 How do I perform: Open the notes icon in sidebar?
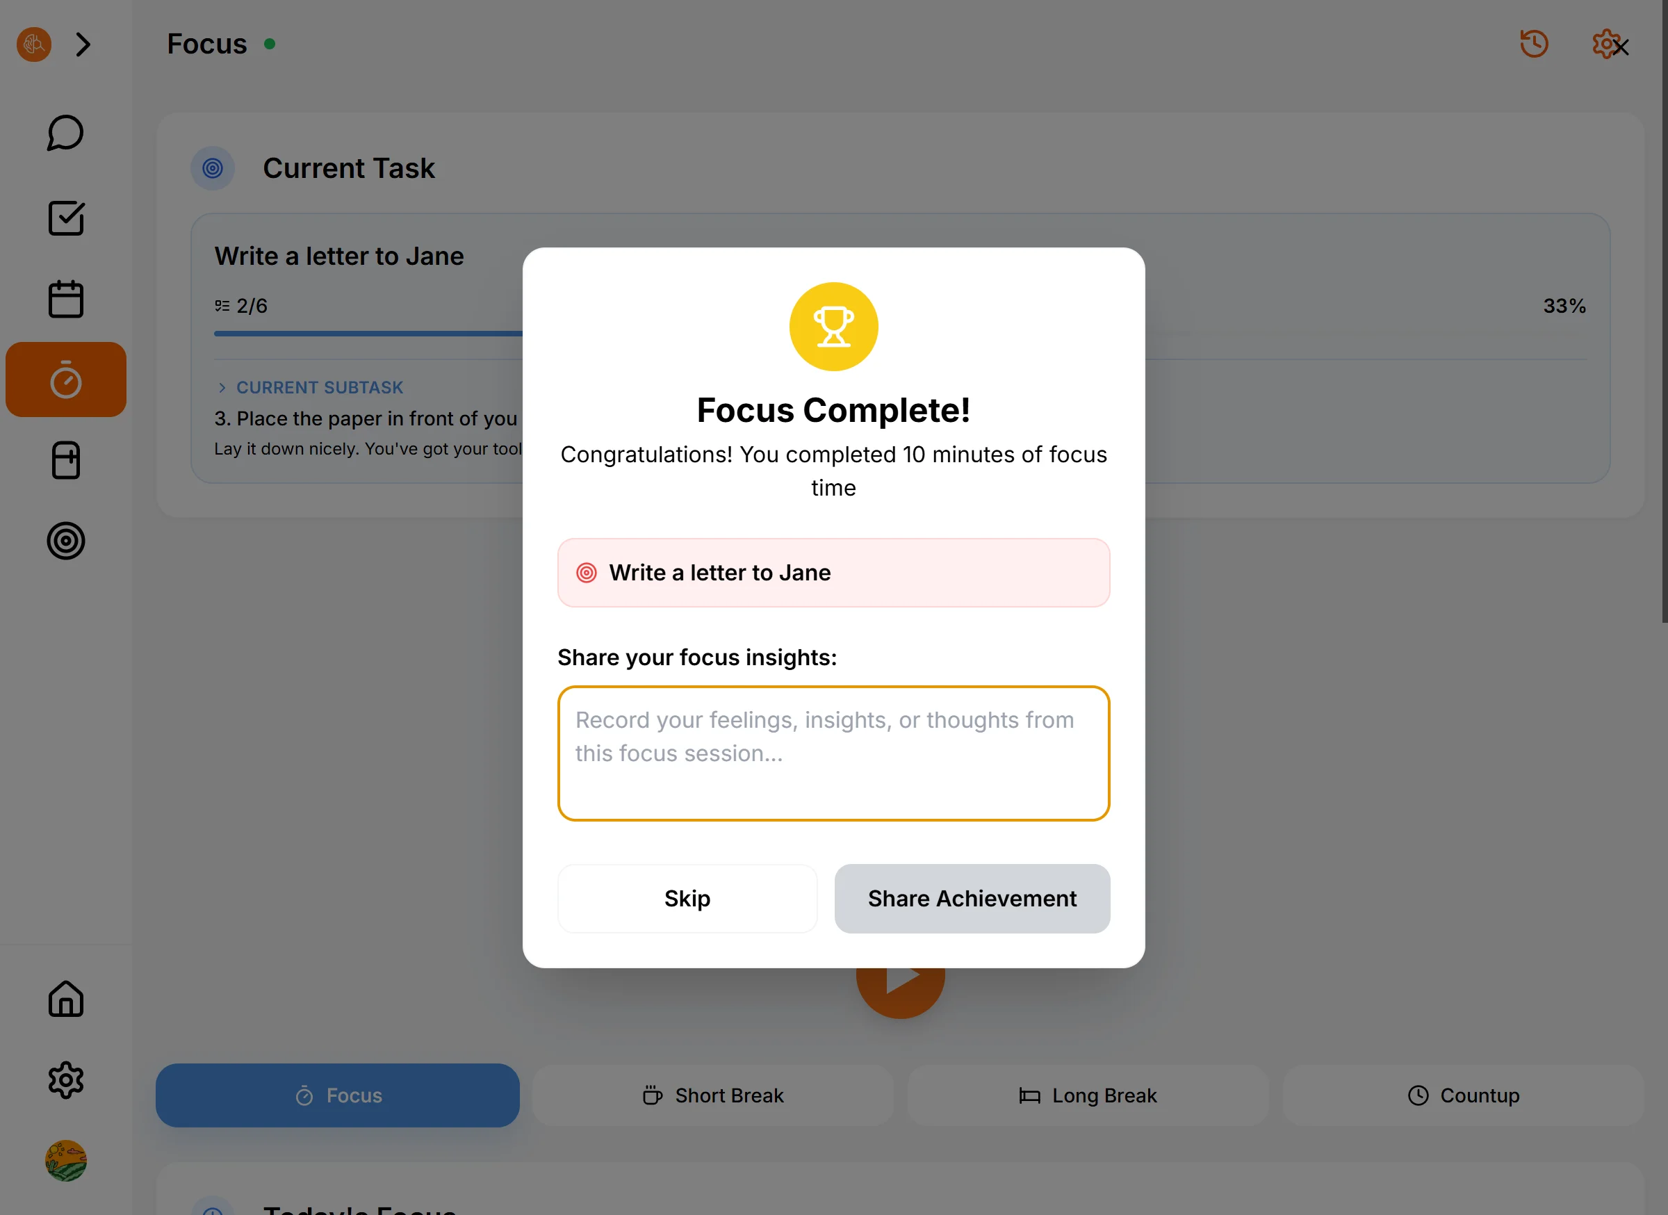coord(65,460)
